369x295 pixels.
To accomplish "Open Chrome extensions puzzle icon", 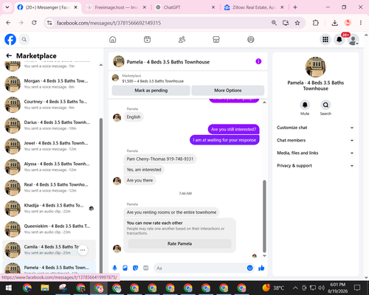I will (316, 23).
